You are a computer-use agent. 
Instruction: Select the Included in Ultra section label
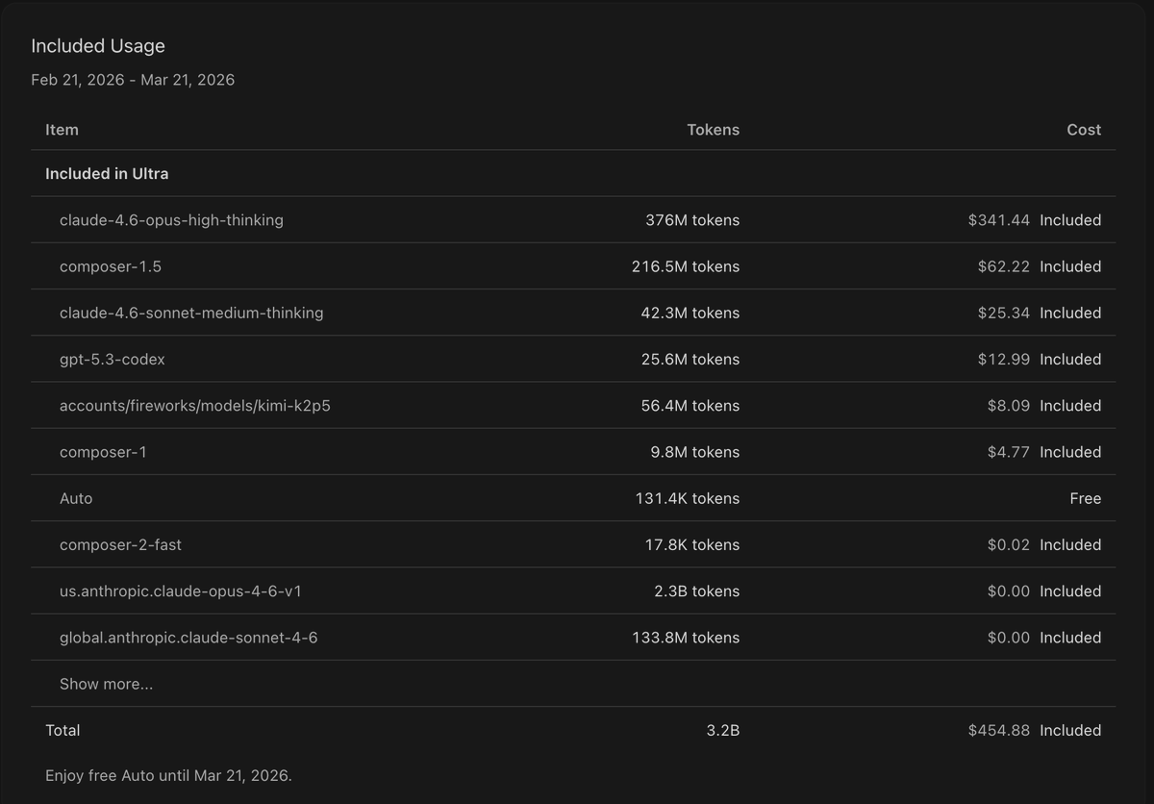pyautogui.click(x=107, y=174)
